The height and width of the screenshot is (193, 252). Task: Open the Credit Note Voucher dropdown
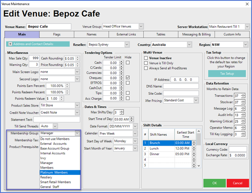tap(77, 112)
